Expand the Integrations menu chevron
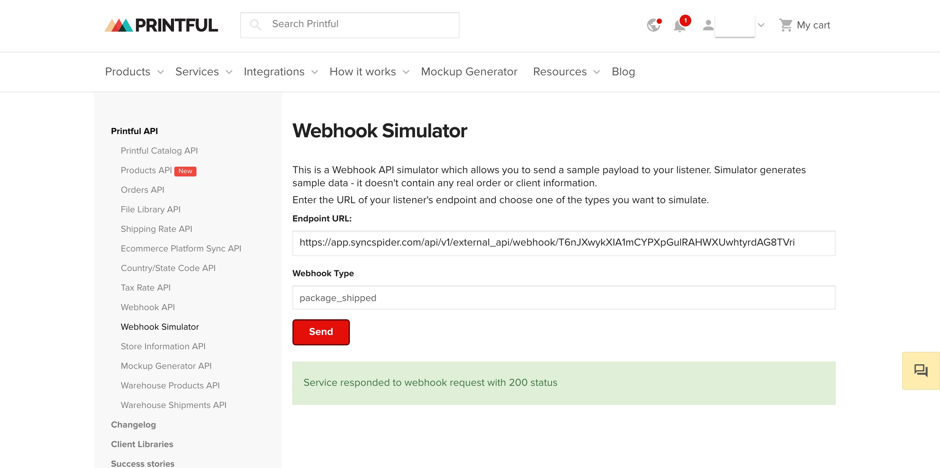Viewport: 940px width, 468px height. pyautogui.click(x=315, y=72)
